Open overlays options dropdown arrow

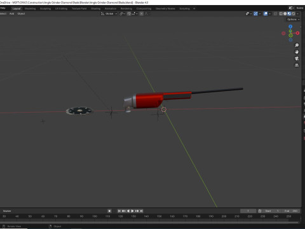(x=269, y=14)
